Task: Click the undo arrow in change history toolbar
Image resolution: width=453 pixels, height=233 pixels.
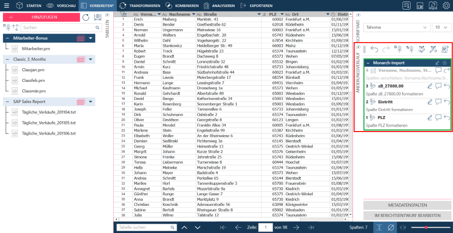Action: point(374,49)
